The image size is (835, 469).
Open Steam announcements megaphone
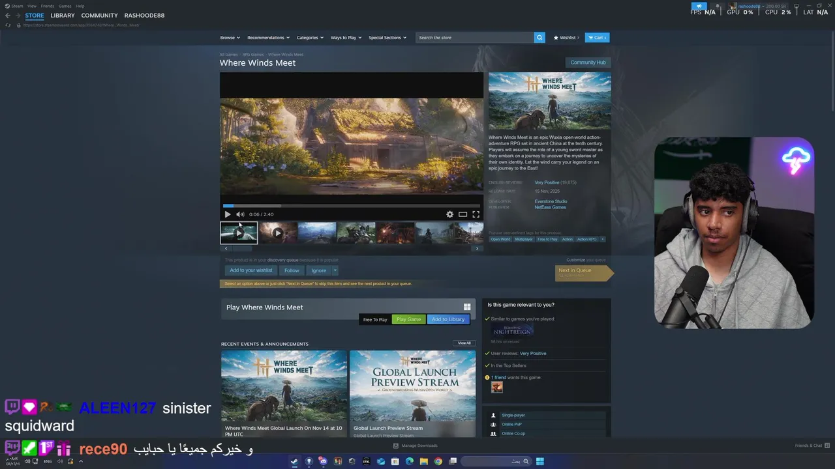click(x=699, y=6)
